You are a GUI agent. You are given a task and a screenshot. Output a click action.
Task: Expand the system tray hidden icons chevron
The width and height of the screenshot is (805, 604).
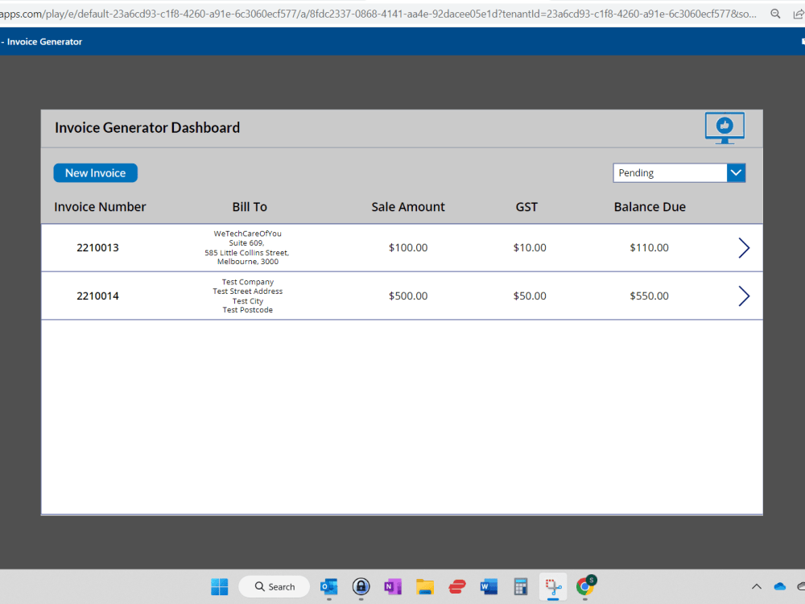click(x=756, y=587)
